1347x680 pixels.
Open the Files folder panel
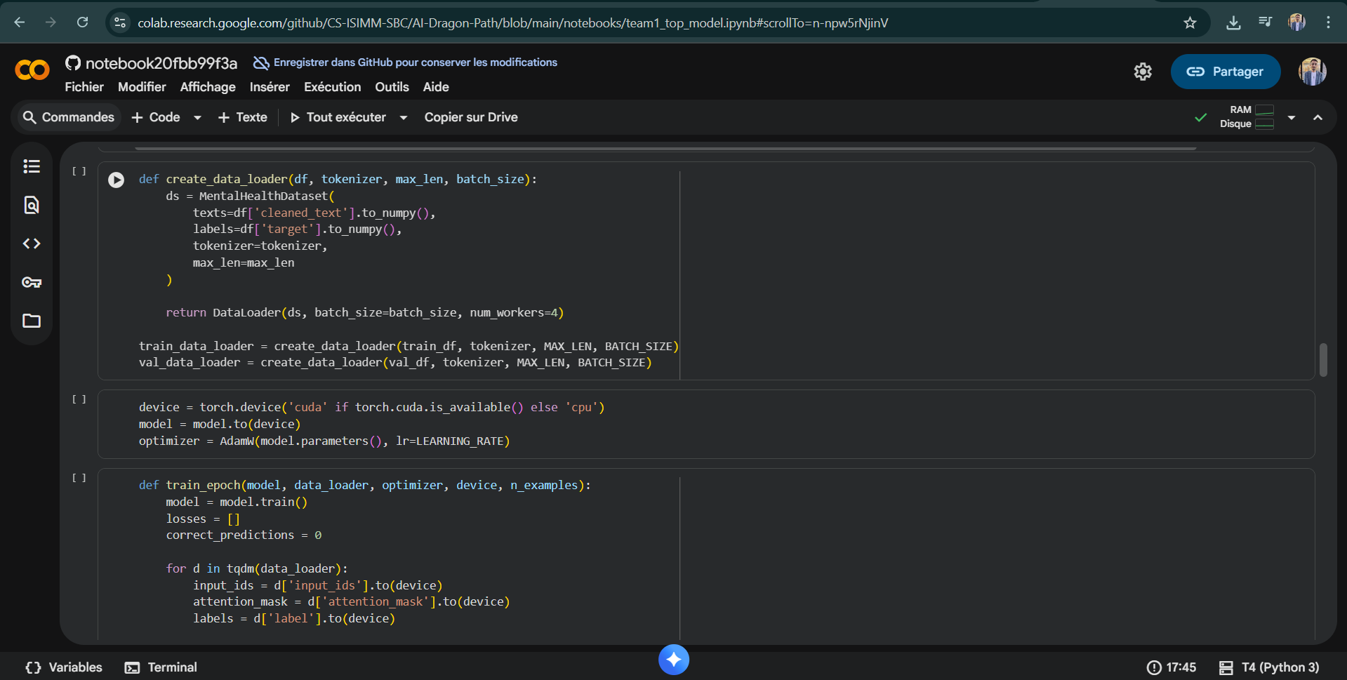coord(32,321)
